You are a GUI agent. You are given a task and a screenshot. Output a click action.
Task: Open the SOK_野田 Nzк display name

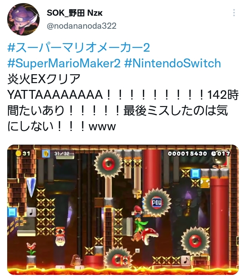74,13
